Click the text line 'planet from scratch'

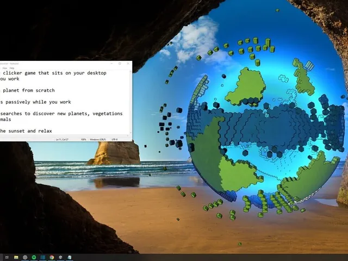(29, 90)
